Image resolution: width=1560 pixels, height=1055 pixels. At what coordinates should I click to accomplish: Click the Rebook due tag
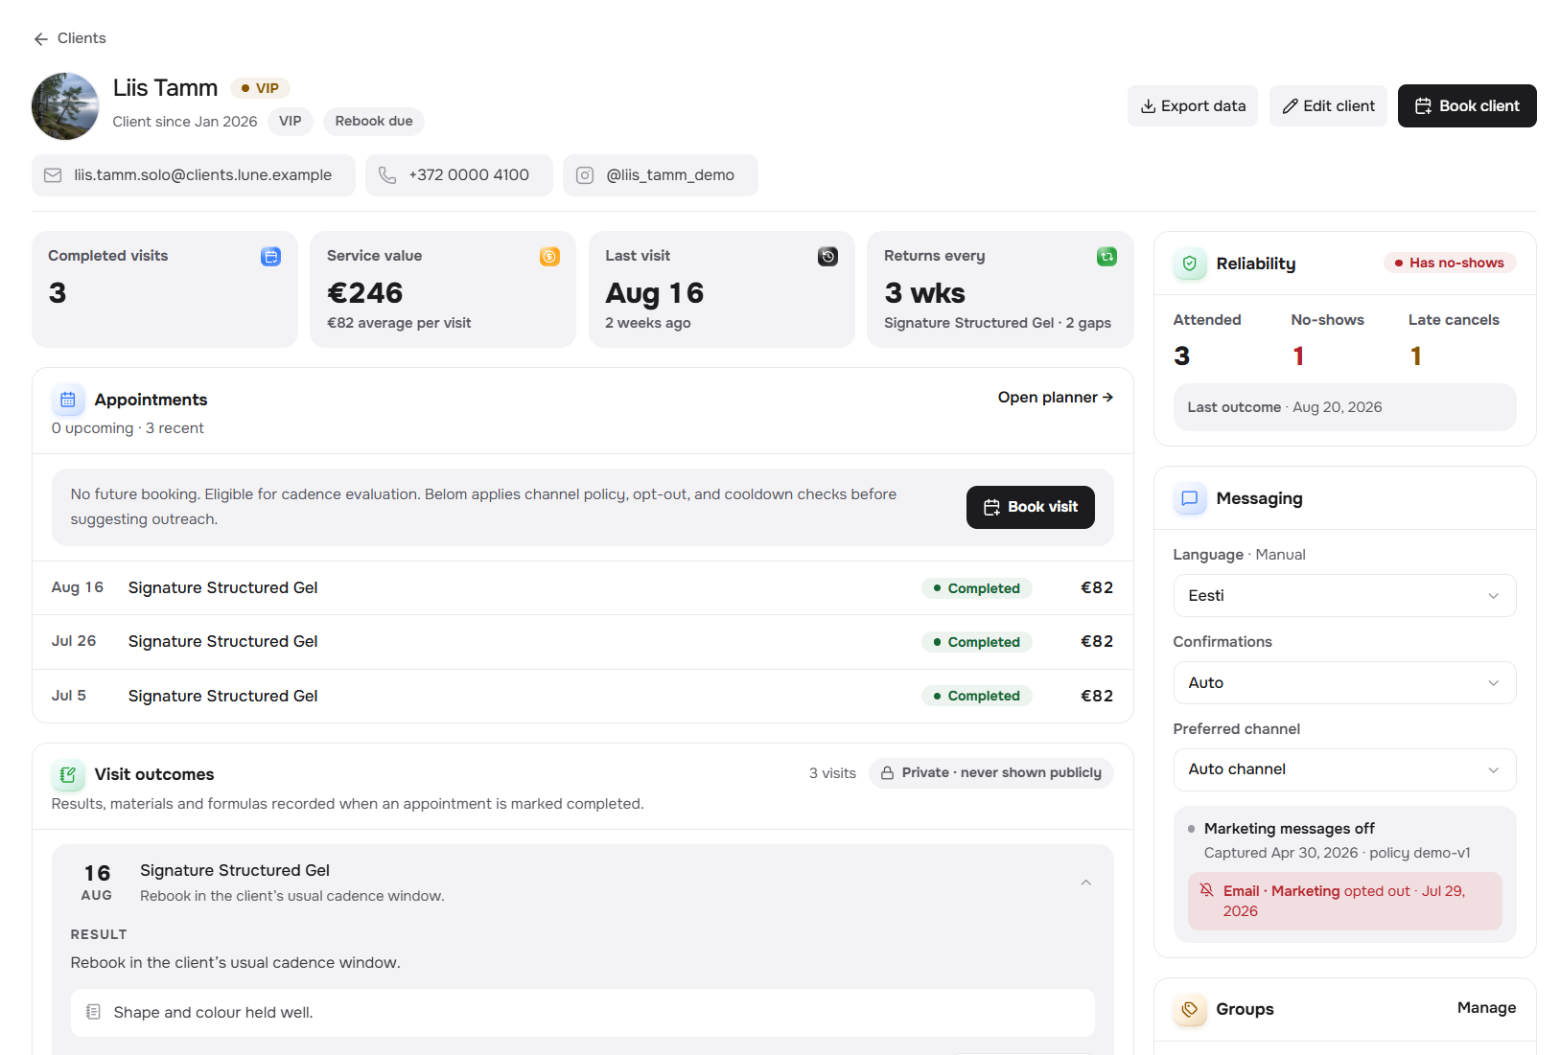374,122
